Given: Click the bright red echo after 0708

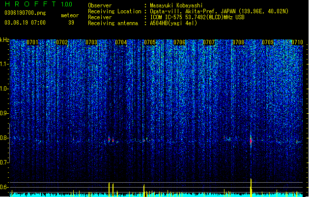Looking at the screenshot, I should click(251, 141).
